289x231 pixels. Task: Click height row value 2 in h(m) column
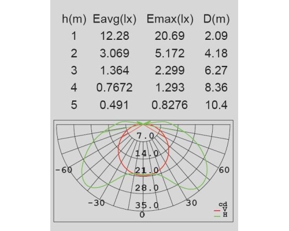tap(74, 53)
